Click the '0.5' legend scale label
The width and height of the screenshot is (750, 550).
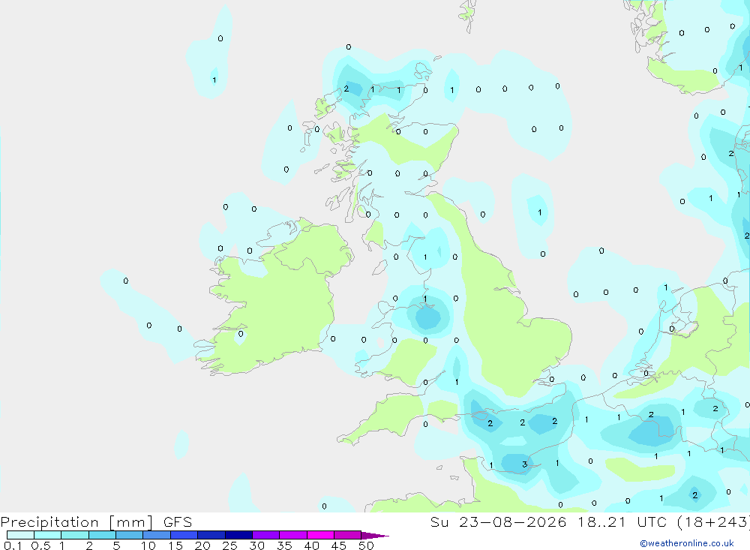(40, 545)
